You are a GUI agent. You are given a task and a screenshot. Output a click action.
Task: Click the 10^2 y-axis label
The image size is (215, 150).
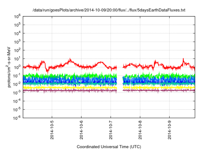point(17,51)
